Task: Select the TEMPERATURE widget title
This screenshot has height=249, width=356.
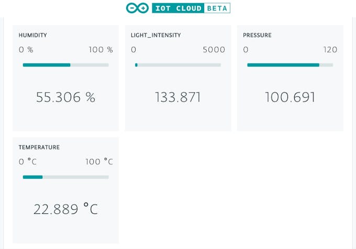Action: tap(39, 148)
